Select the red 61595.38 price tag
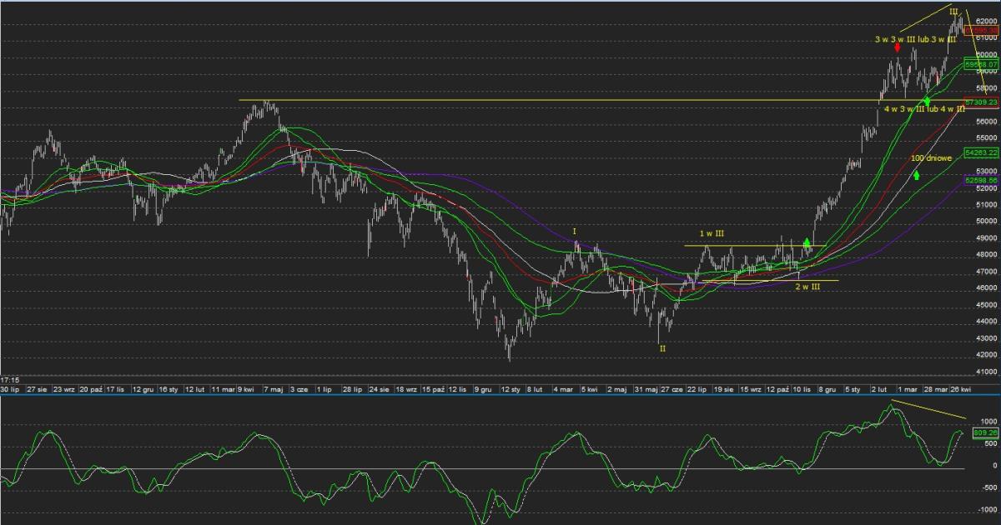This screenshot has width=1001, height=525. tap(981, 30)
